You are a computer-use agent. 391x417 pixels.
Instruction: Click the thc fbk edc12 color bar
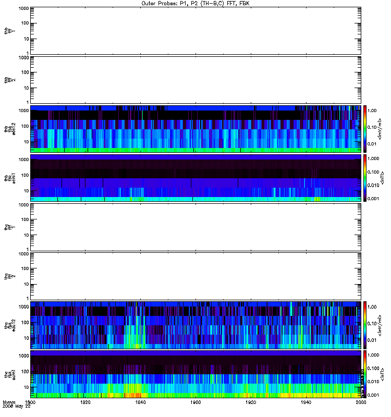click(x=365, y=325)
